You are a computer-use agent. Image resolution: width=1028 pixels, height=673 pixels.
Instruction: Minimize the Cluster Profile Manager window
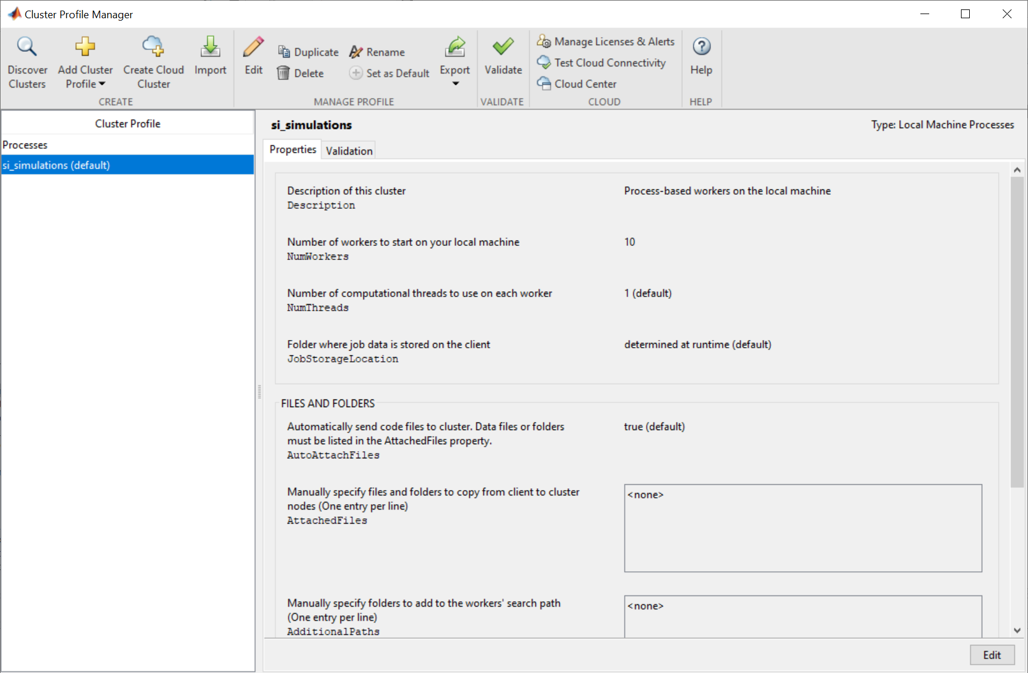coord(924,14)
